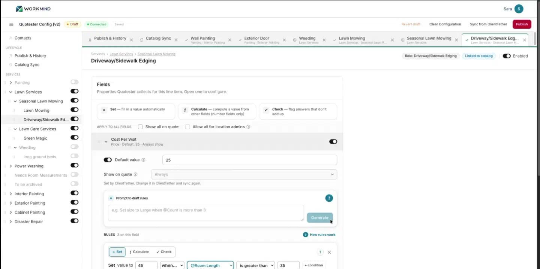This screenshot has width=540, height=269.
Task: Click Clear Configuration
Action: 445,24
